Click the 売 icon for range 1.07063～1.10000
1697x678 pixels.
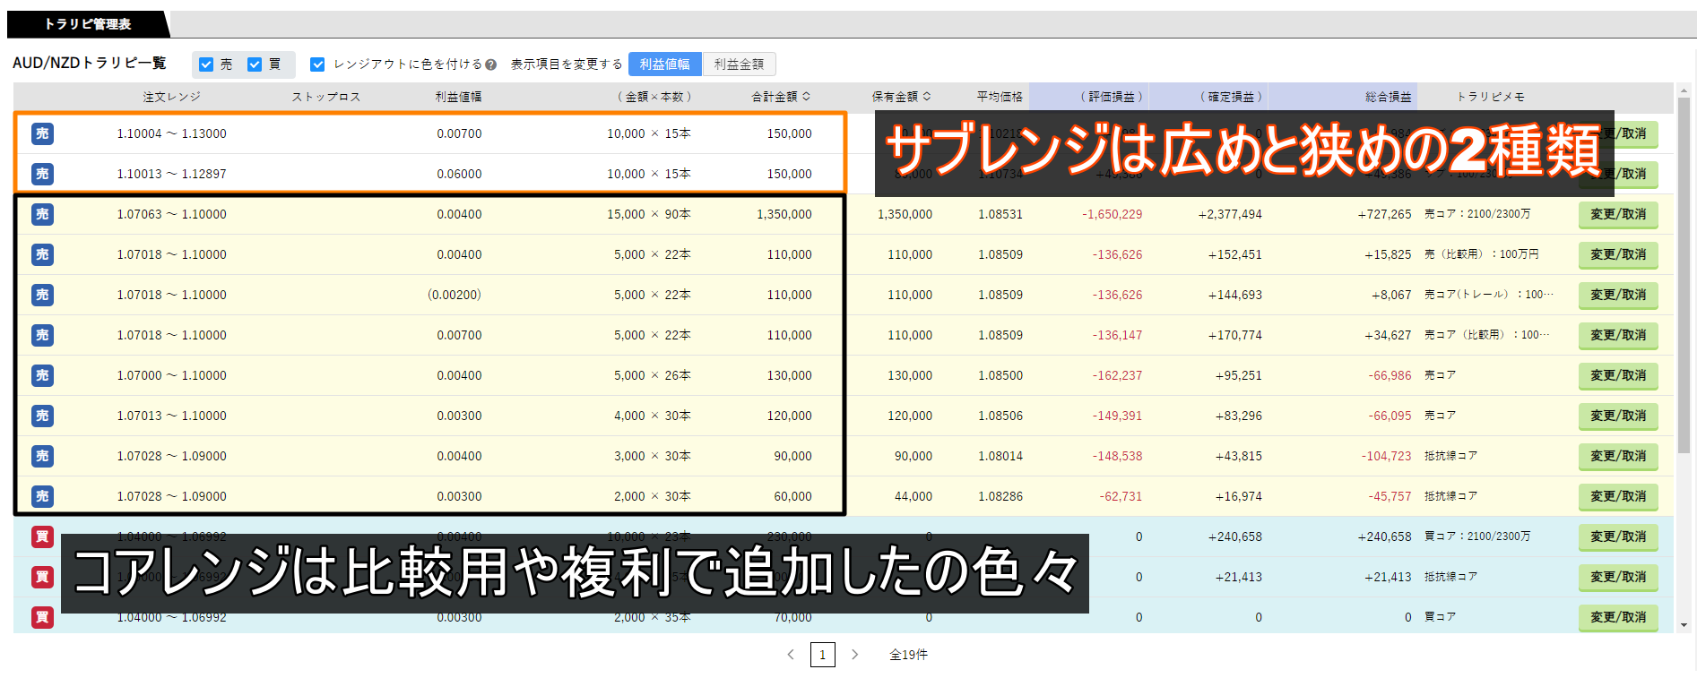tap(42, 214)
